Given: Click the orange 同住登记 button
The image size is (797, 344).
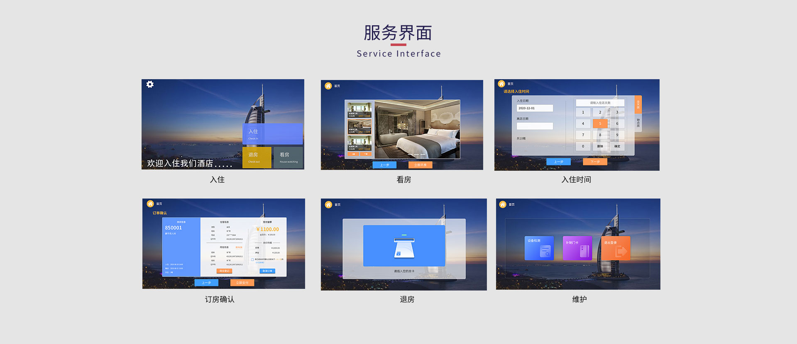Looking at the screenshot, I should click(224, 271).
